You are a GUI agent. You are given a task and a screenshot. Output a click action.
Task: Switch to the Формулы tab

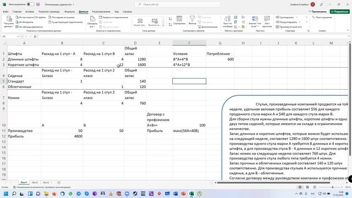pyautogui.click(x=70, y=12)
